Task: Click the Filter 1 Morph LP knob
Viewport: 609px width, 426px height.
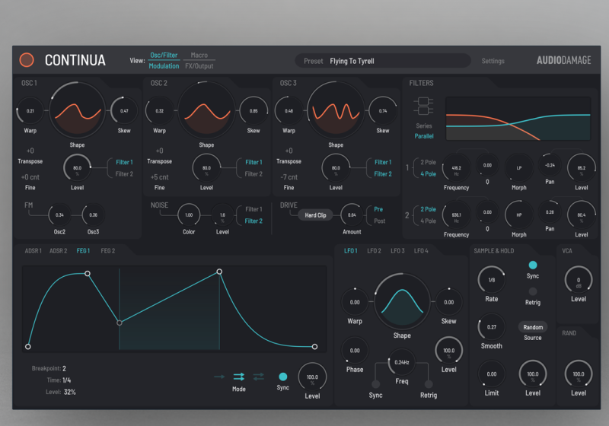Action: 519,168
